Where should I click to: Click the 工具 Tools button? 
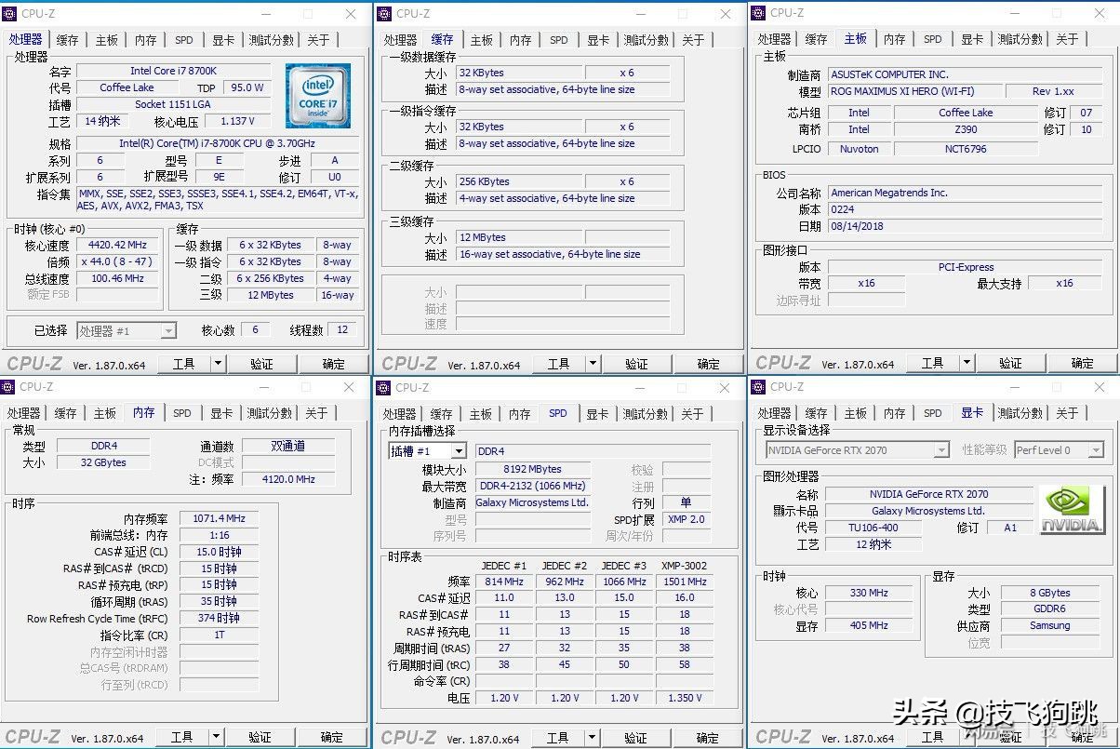pos(185,364)
